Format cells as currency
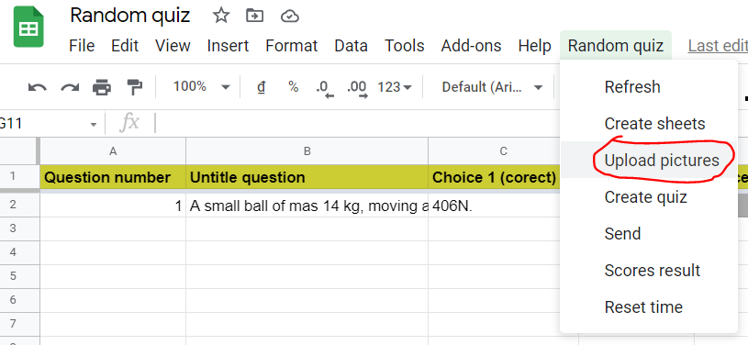 (x=261, y=87)
